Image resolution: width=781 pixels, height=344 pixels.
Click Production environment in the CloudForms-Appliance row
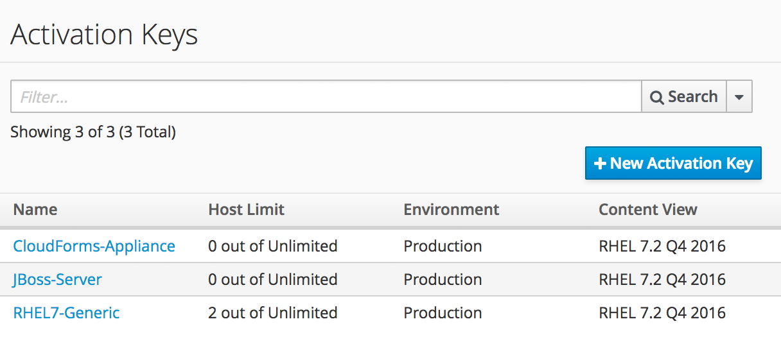pyautogui.click(x=443, y=246)
